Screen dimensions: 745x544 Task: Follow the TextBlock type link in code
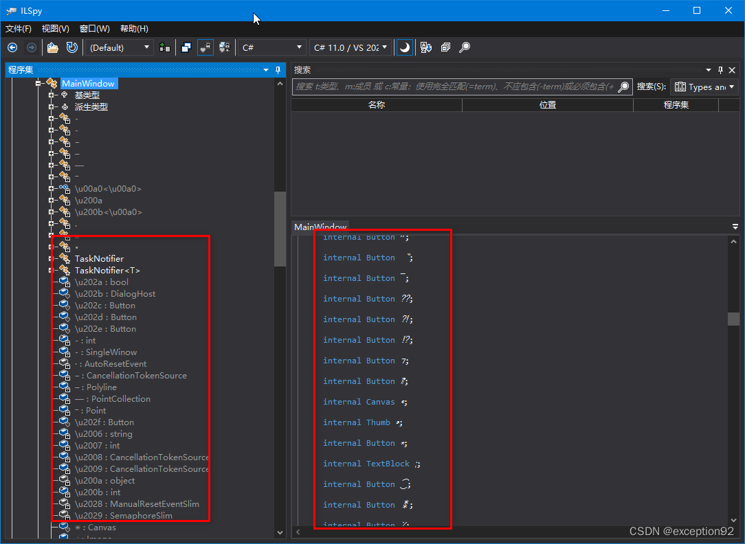(388, 464)
